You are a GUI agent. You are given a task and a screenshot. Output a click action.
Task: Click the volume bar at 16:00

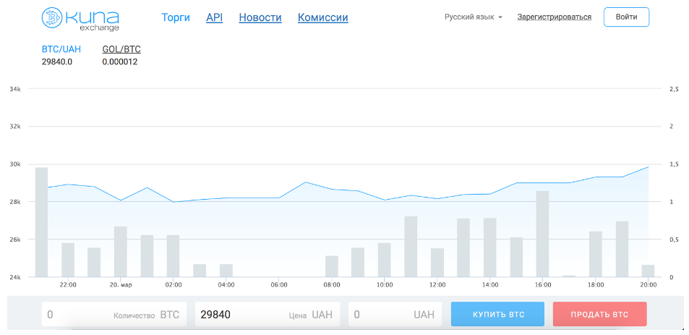coord(543,234)
